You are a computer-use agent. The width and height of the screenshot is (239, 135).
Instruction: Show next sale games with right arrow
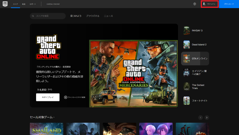pos(207,117)
